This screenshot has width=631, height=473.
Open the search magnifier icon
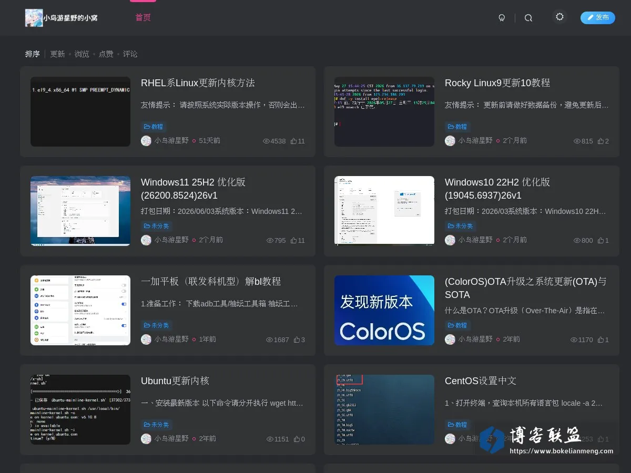coord(528,18)
